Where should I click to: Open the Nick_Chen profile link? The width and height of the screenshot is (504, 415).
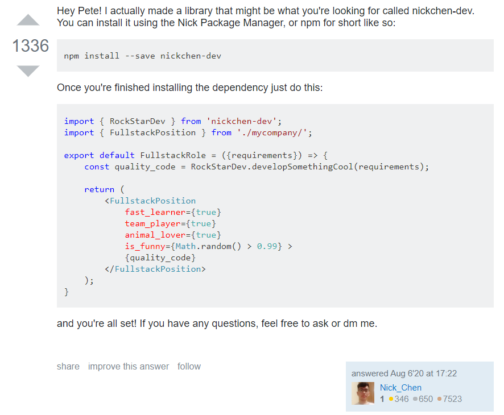point(400,387)
